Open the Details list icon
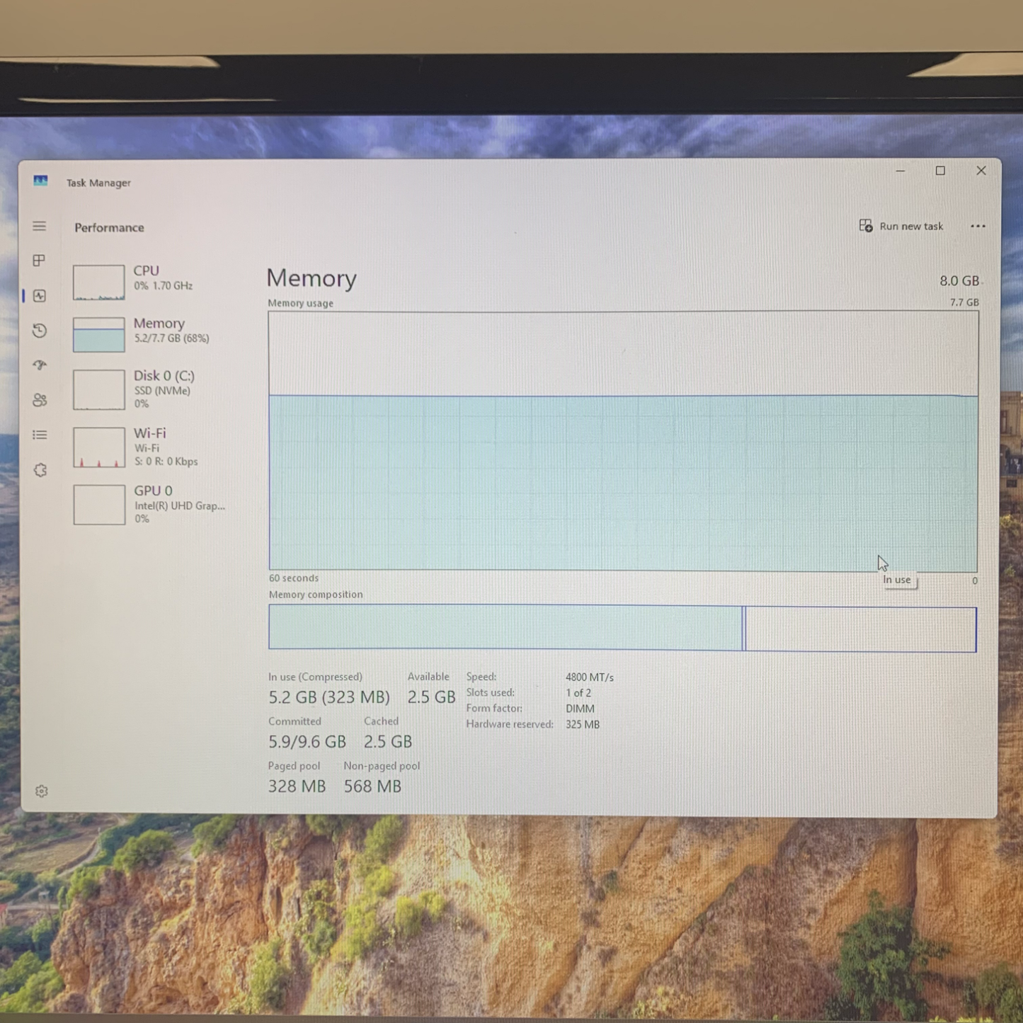Viewport: 1023px width, 1023px height. pyautogui.click(x=40, y=435)
